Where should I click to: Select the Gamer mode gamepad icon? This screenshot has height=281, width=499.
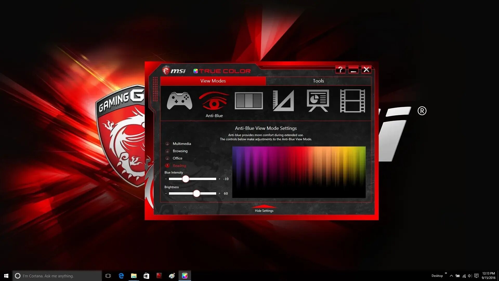[179, 101]
